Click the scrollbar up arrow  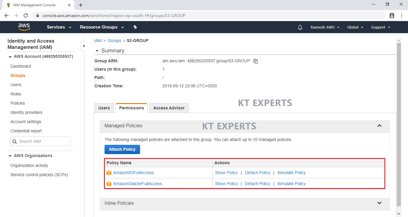(398, 40)
